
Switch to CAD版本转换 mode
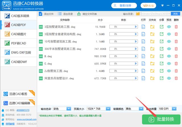point(18,16)
